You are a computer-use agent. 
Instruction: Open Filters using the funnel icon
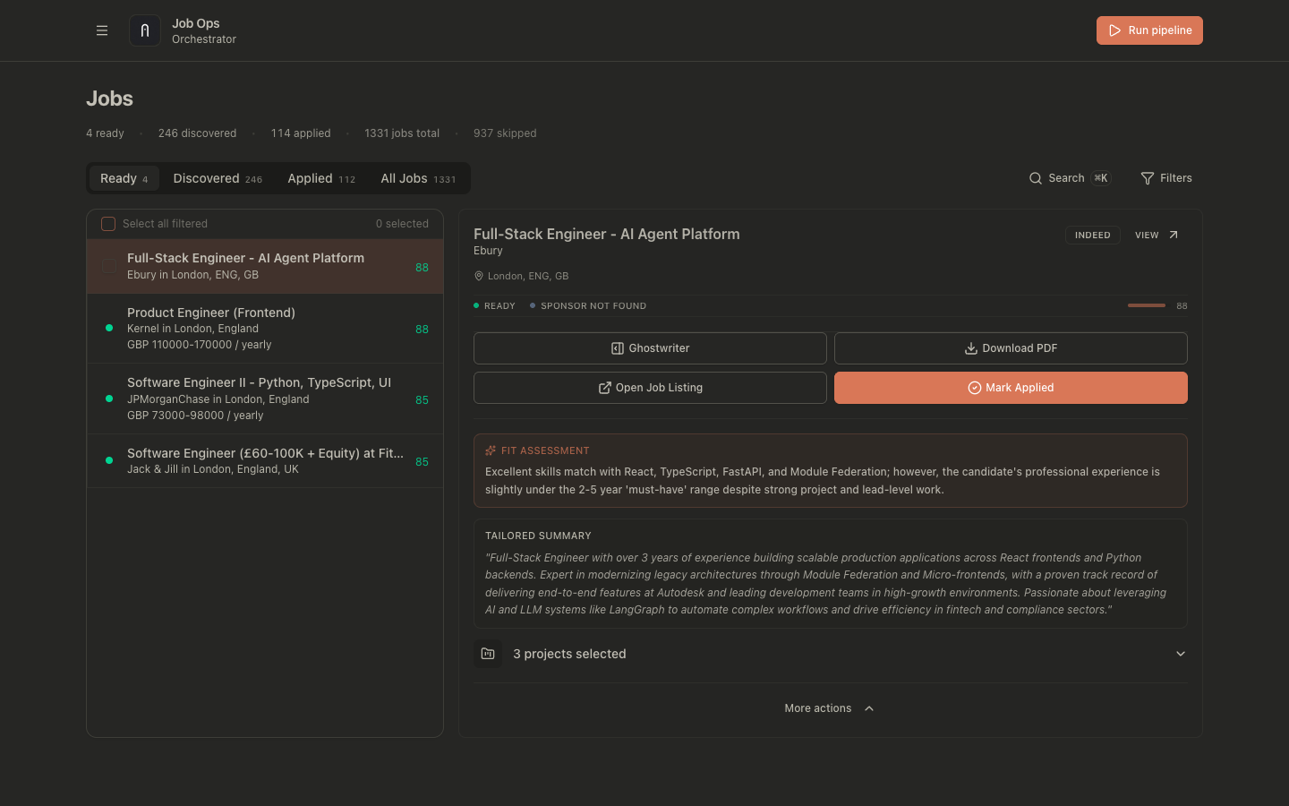[x=1147, y=177]
